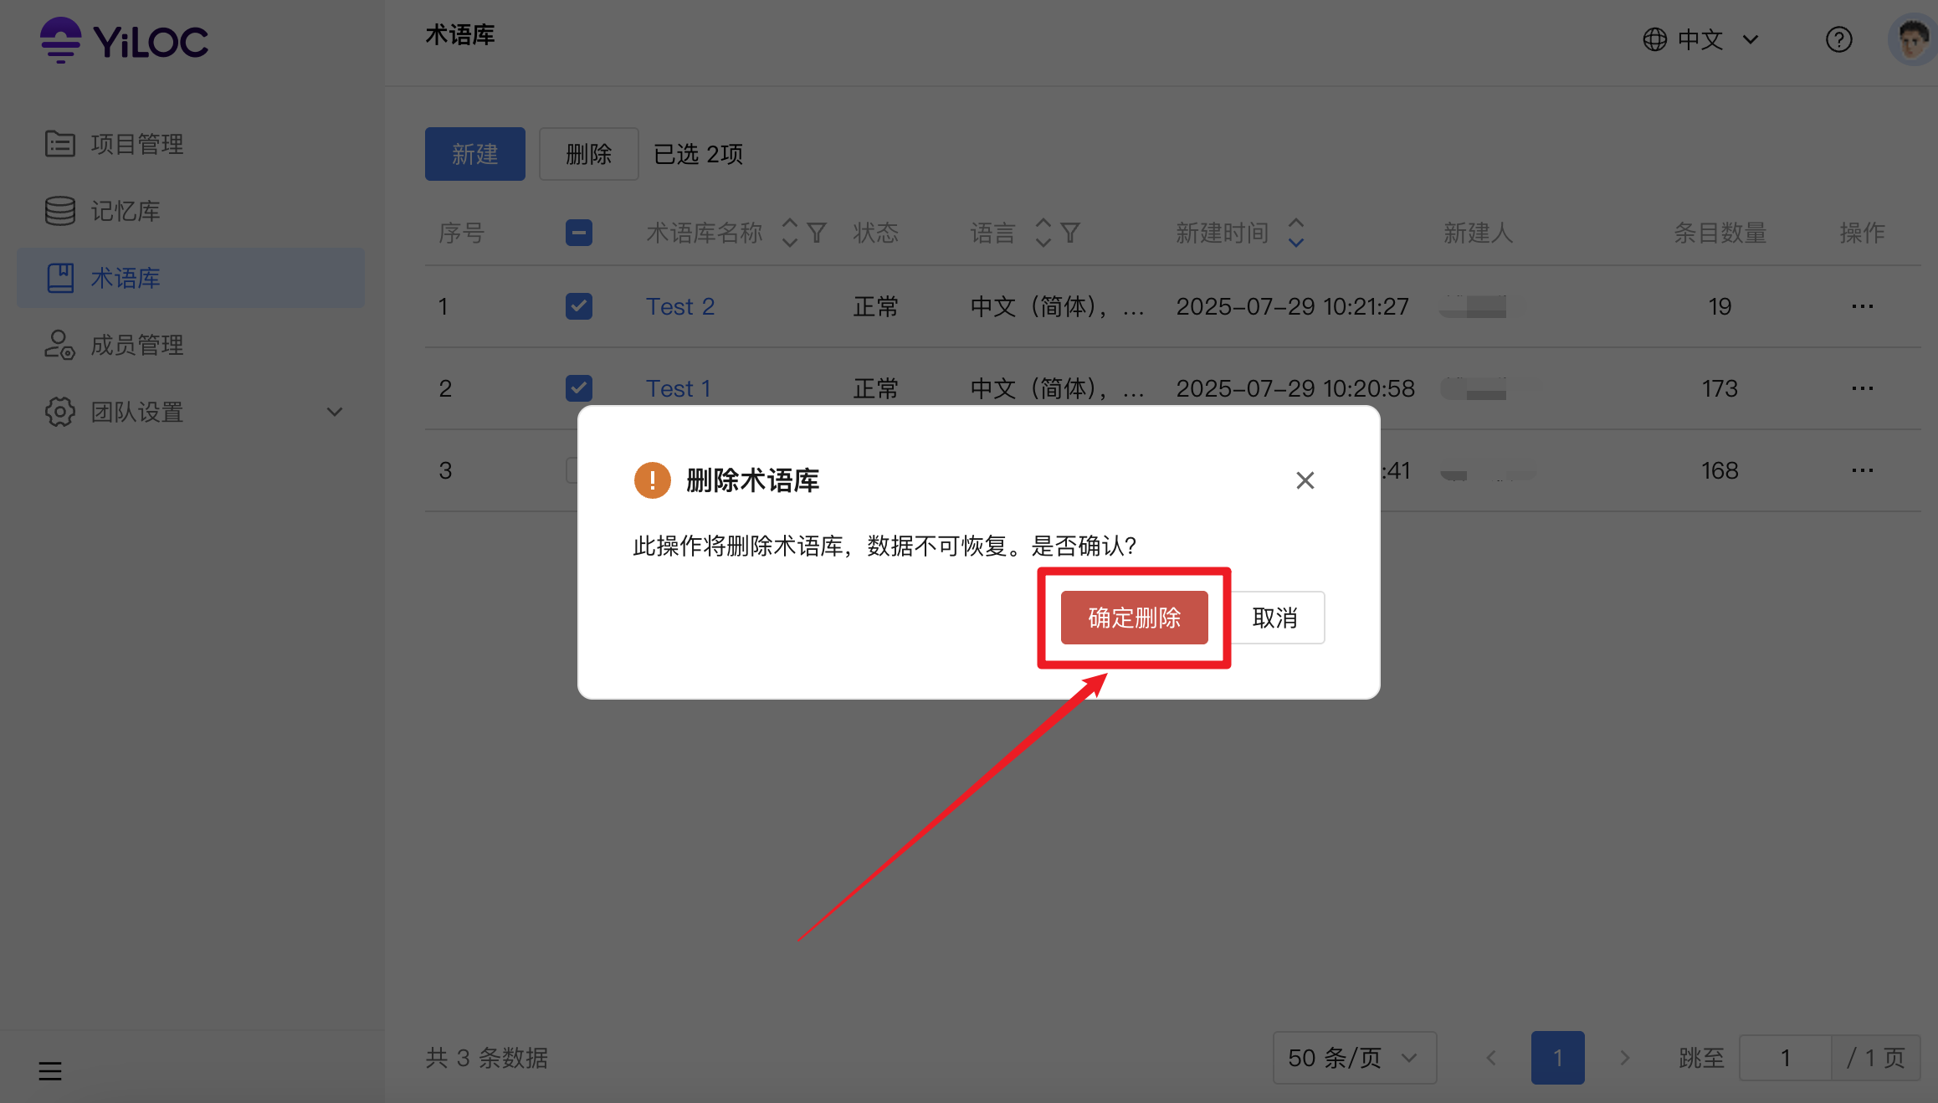Close the 删除术语库 dialog with X
This screenshot has height=1103, width=1938.
(x=1305, y=480)
